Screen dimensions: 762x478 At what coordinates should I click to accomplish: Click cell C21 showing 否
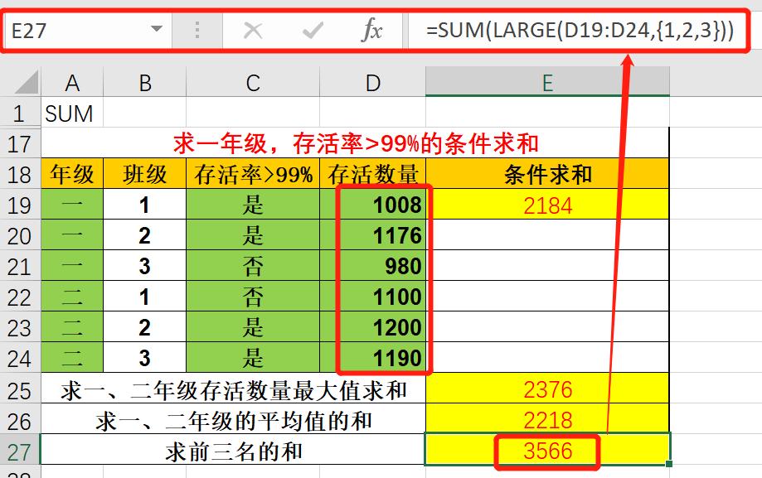point(253,266)
